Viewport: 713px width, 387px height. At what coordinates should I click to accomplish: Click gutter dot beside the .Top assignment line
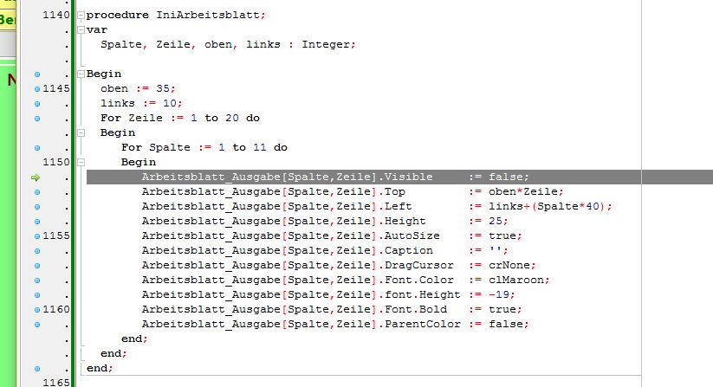[36, 191]
